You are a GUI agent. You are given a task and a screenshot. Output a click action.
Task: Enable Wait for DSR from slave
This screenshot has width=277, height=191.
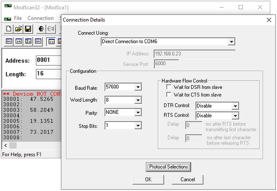coord(169,87)
